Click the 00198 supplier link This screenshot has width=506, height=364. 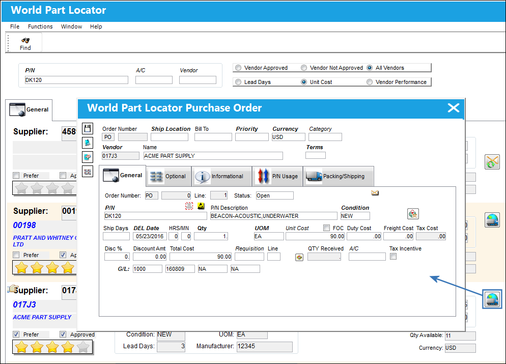24,225
